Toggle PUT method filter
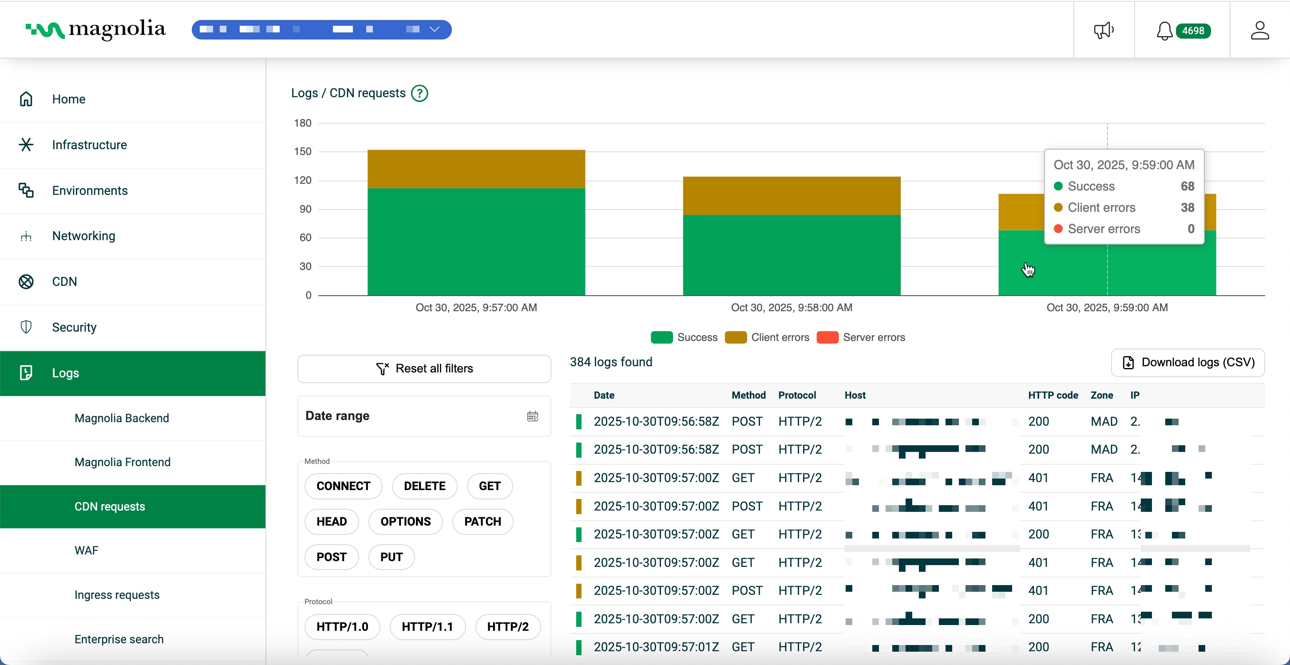This screenshot has height=665, width=1290. (x=391, y=557)
